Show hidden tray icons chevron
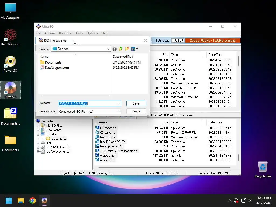 (230, 201)
